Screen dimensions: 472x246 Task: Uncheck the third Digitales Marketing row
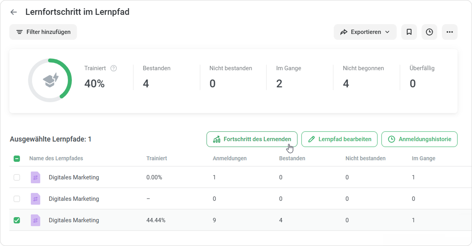pos(17,220)
